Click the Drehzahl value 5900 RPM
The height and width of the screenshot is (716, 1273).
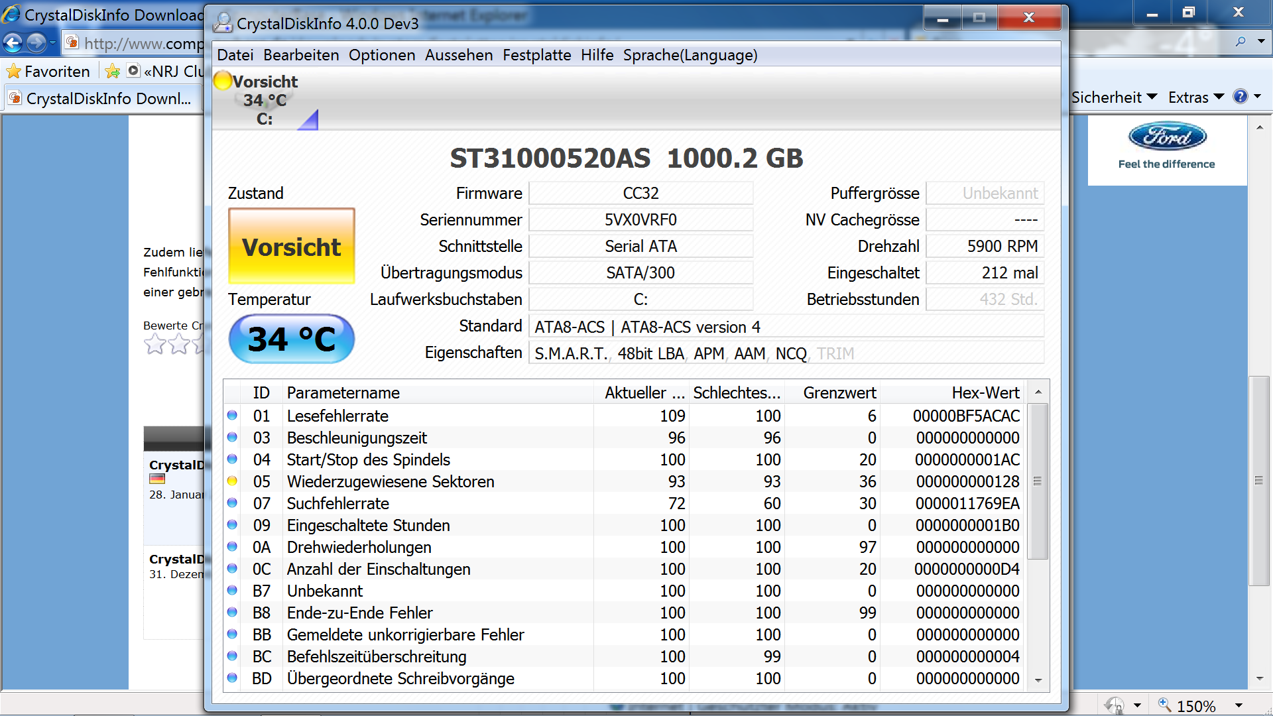(x=985, y=246)
